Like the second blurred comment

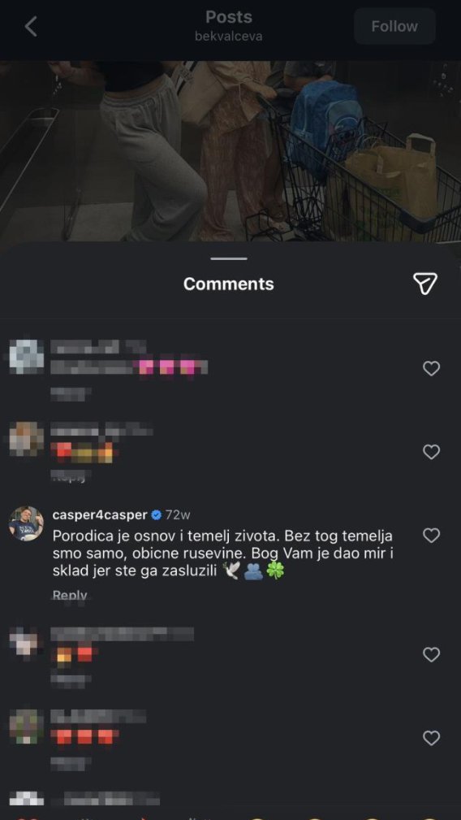tap(431, 452)
